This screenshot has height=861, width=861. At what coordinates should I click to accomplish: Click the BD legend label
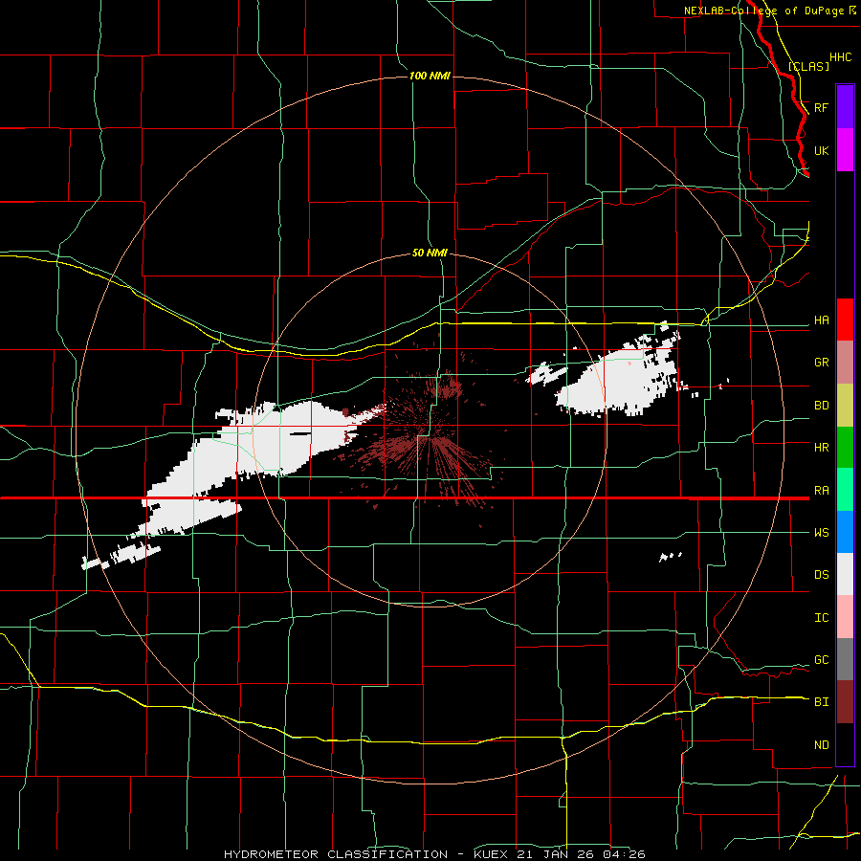(822, 406)
